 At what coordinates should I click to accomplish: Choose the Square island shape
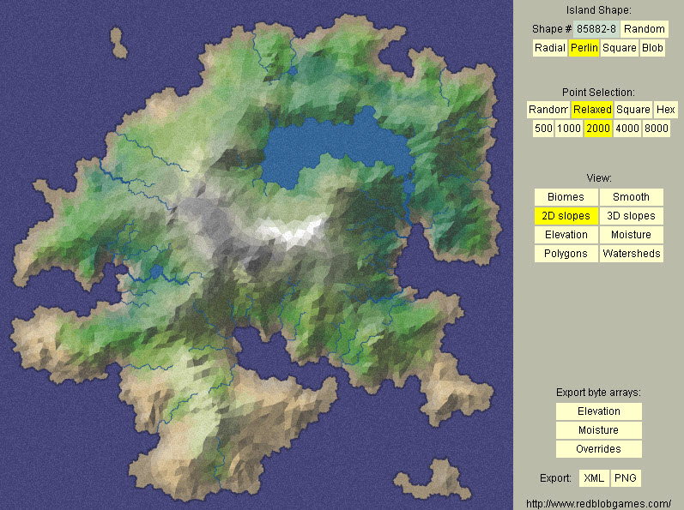pyautogui.click(x=620, y=48)
